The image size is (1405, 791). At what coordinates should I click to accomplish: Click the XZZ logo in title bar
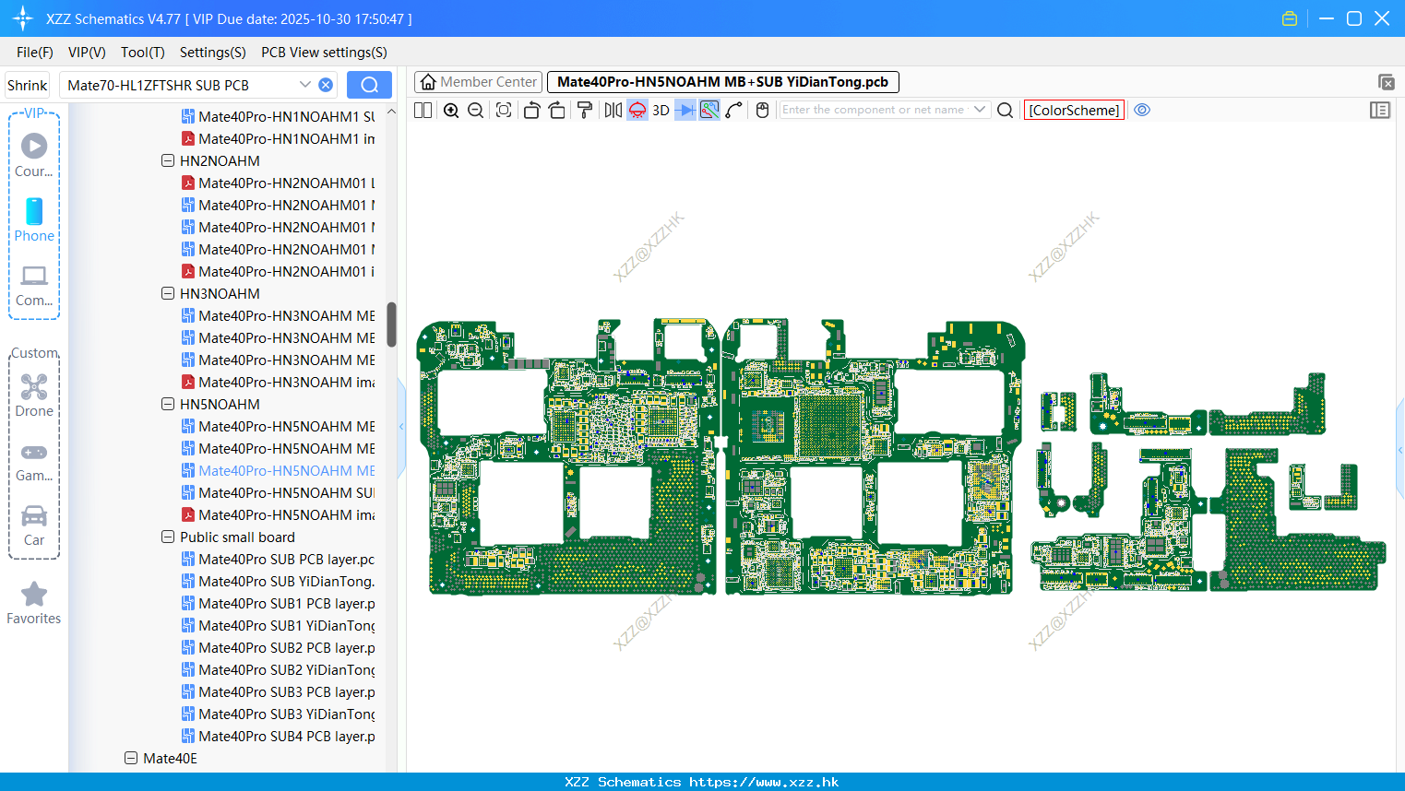pyautogui.click(x=22, y=18)
